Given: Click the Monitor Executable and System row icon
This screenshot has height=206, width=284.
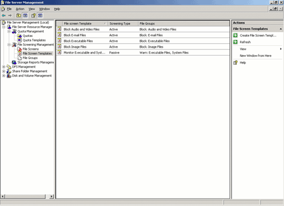Looking at the screenshot, I should (59, 52).
